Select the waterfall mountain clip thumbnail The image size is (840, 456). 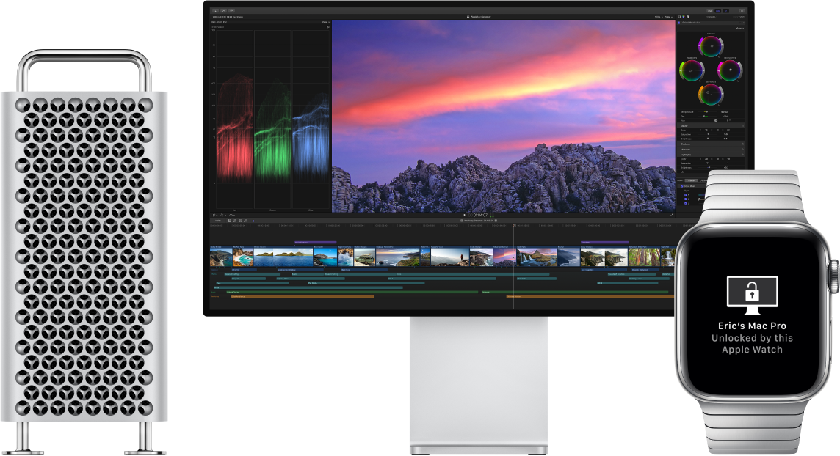click(x=536, y=257)
